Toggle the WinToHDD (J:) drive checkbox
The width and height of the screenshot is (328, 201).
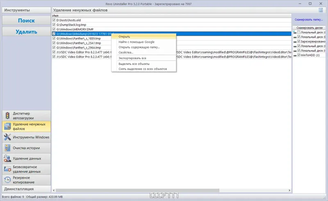[299, 55]
